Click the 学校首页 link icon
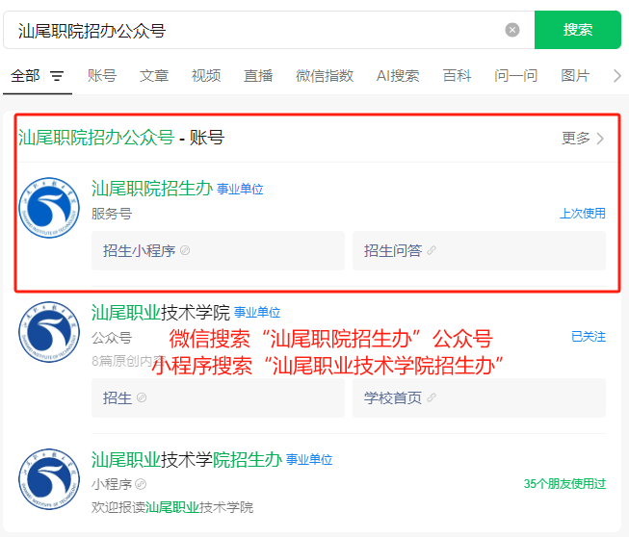Viewport: 629px width, 537px height. coord(432,397)
